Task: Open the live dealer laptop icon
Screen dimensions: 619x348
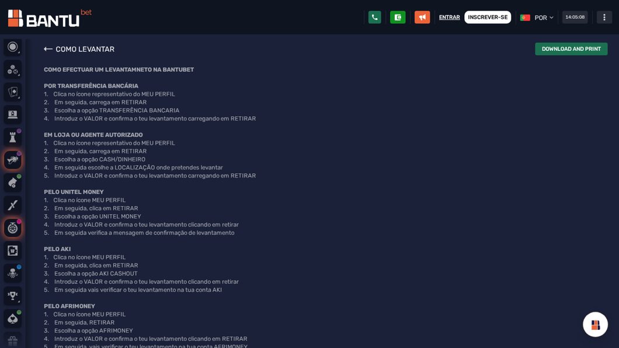Action: coord(13,114)
